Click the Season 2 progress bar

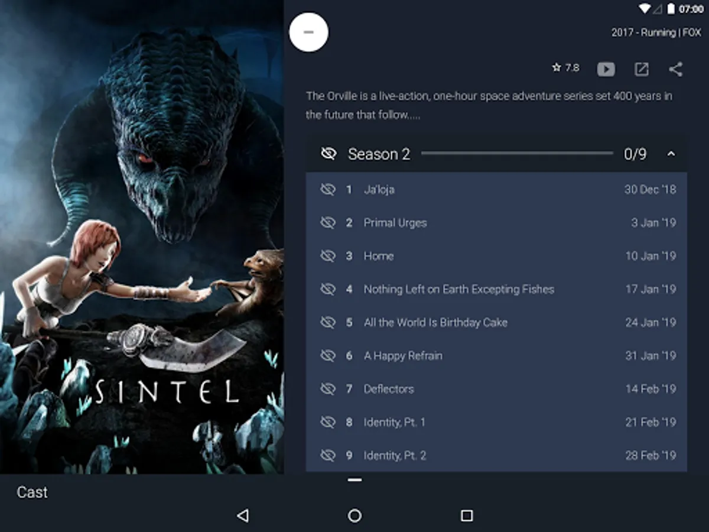(x=517, y=154)
